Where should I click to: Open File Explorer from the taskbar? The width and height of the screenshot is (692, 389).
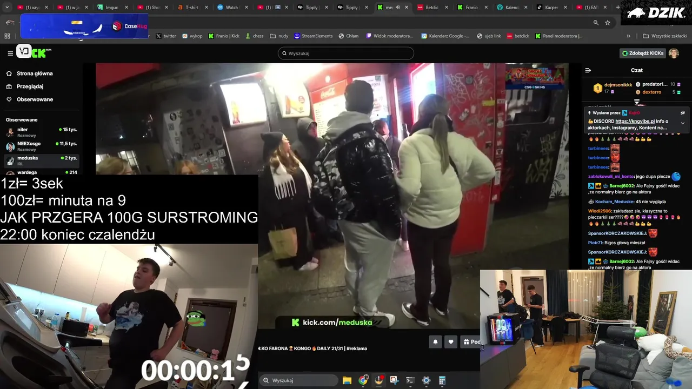[347, 380]
